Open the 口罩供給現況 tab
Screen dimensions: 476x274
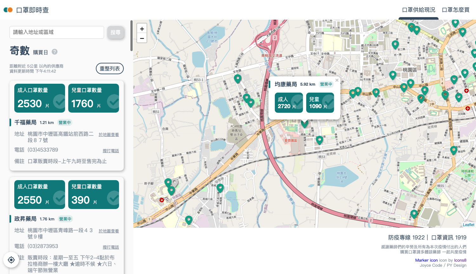[419, 10]
